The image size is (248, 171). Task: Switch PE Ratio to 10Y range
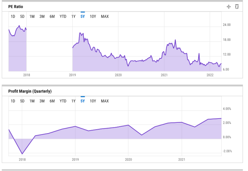tap(93, 17)
